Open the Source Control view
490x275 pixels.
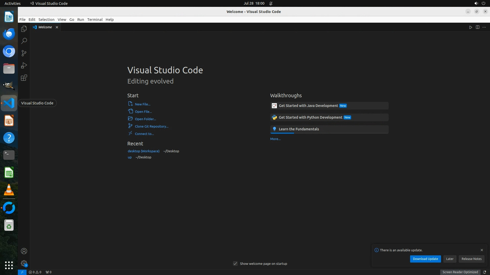point(24,53)
